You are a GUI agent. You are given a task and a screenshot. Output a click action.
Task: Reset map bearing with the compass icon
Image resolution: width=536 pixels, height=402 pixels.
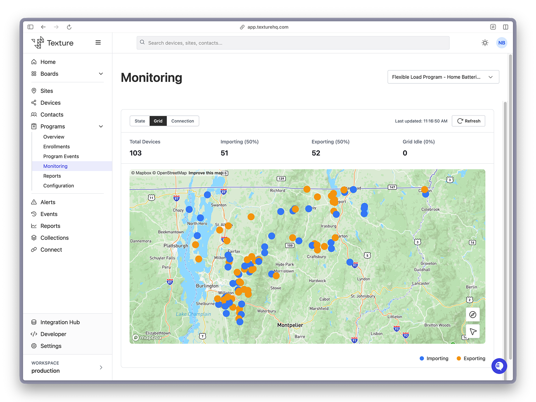pos(473,314)
